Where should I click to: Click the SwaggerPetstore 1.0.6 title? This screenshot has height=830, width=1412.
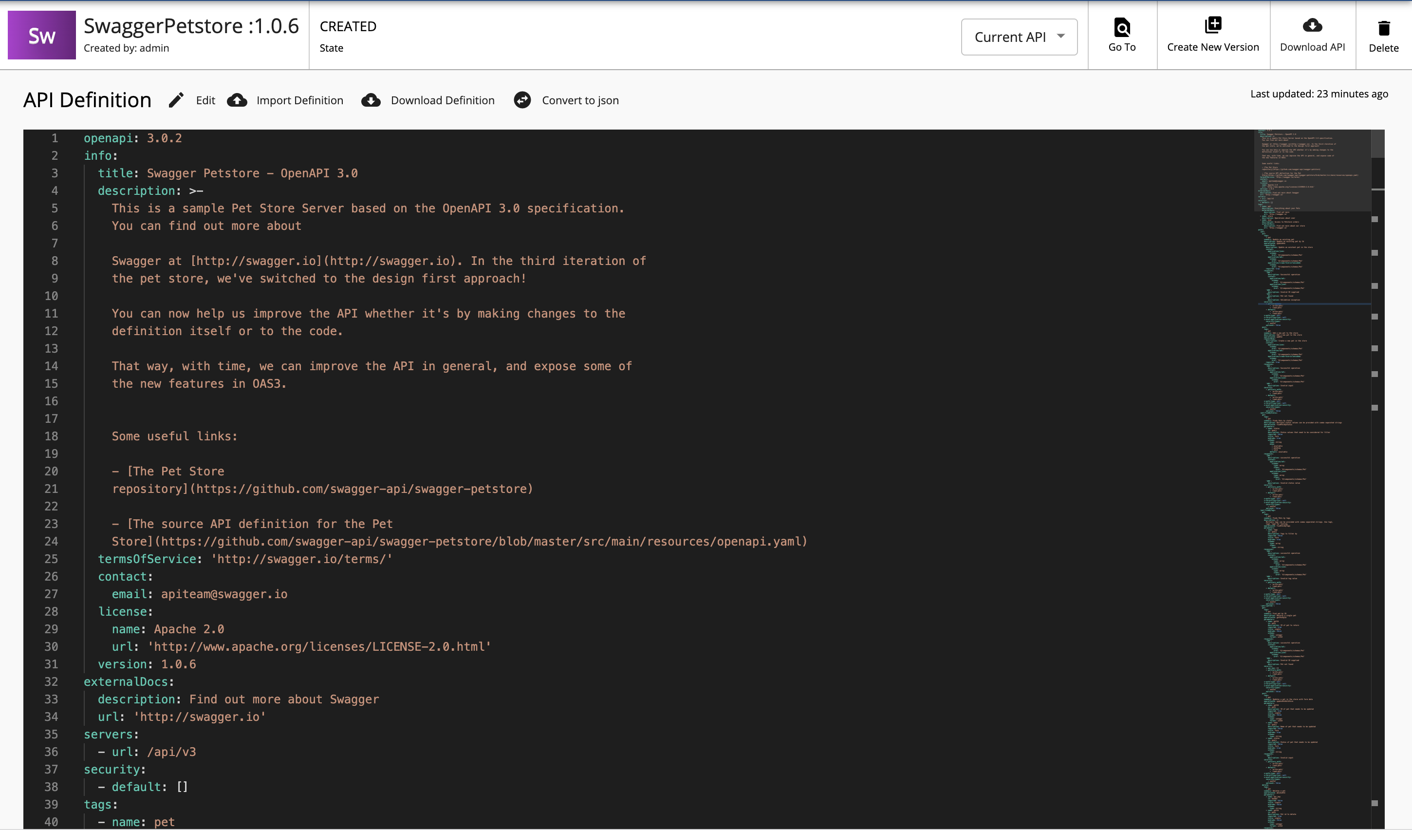pyautogui.click(x=190, y=25)
